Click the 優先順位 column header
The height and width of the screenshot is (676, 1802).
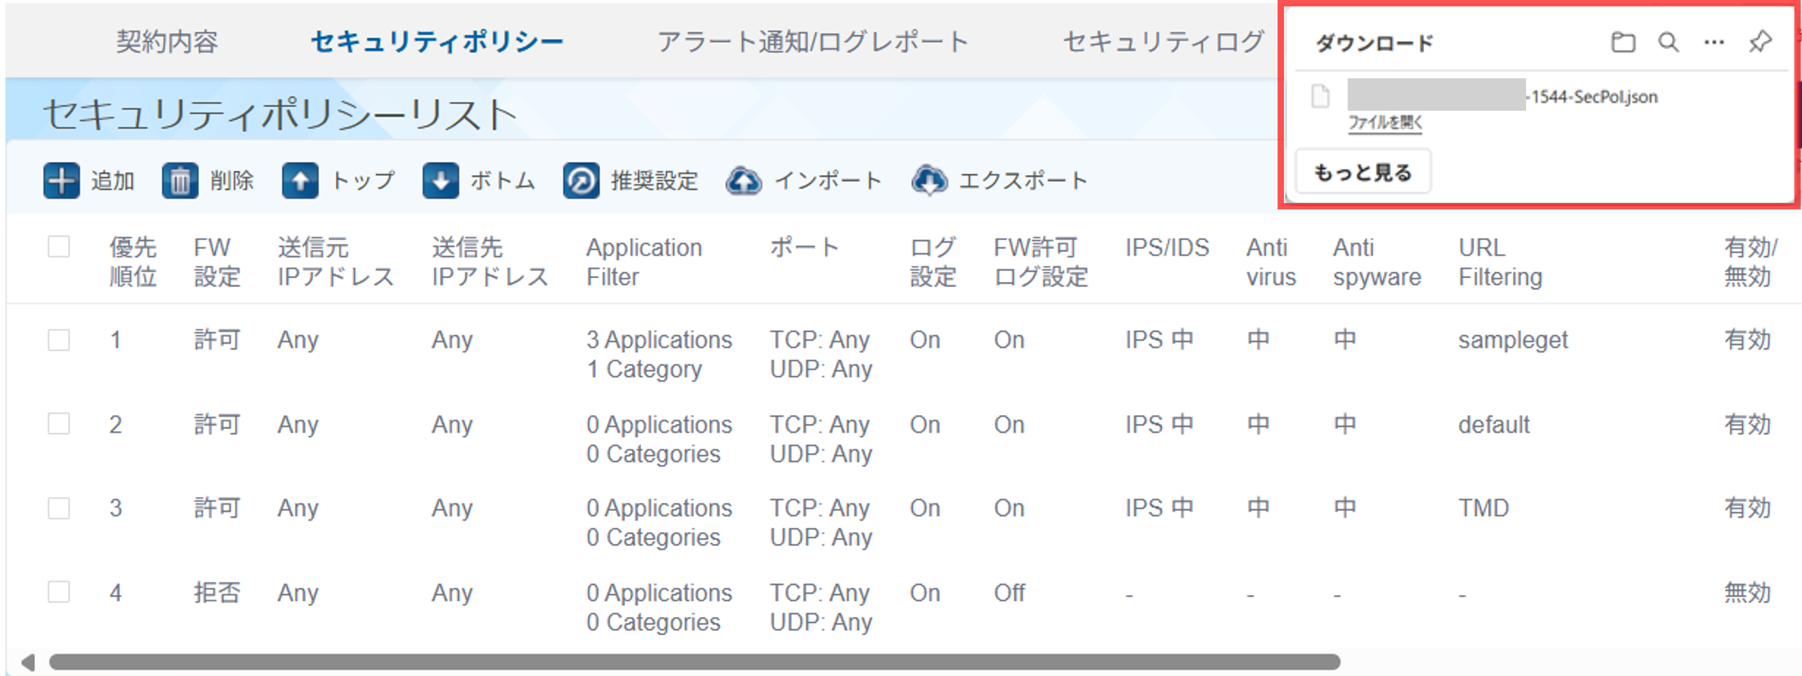(x=133, y=262)
